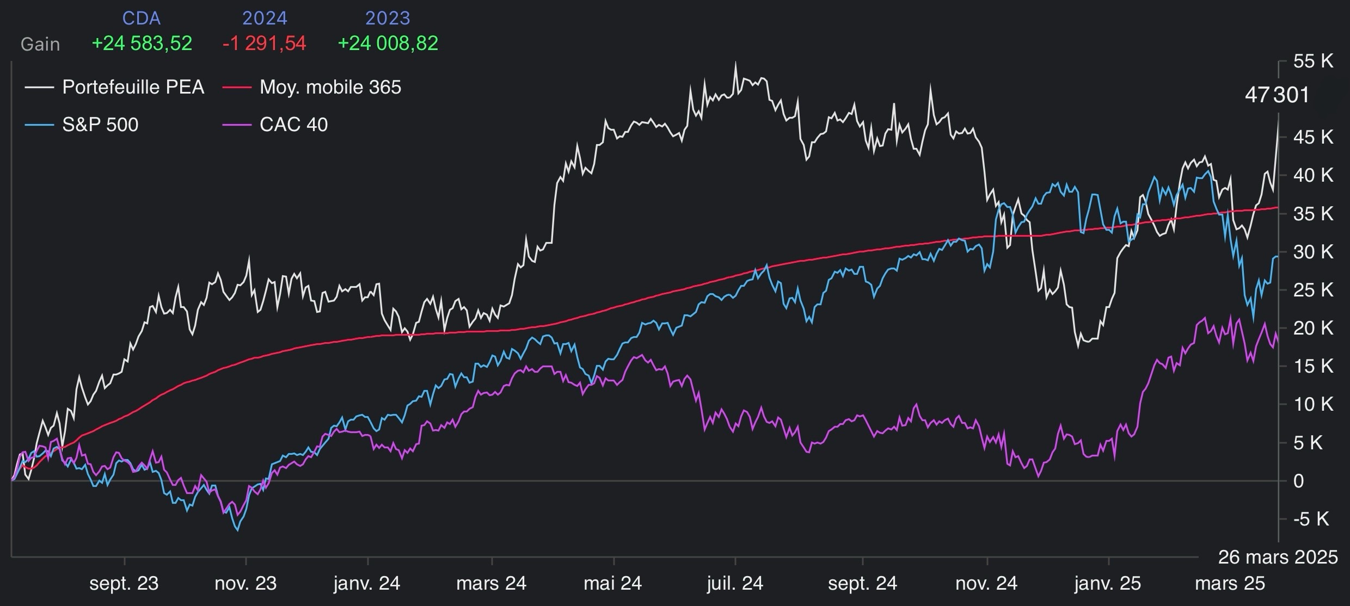Viewport: 1350px width, 606px height.
Task: Select the CDA column header
Action: 142,18
